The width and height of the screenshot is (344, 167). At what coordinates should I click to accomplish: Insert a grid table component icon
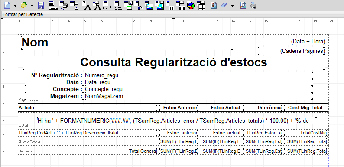(201, 5)
